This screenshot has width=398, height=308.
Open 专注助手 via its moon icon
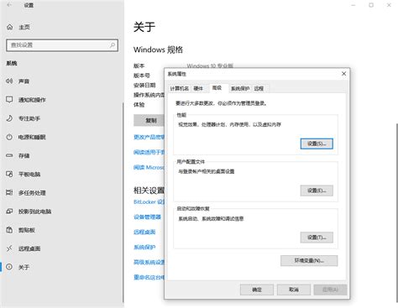pos(9,118)
